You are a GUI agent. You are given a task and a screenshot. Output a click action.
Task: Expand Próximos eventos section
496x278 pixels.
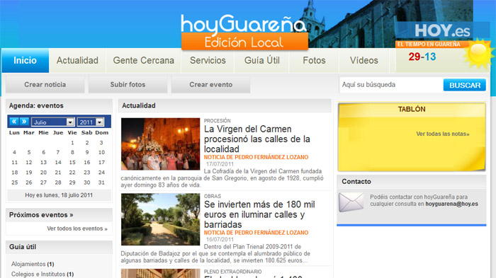(41, 215)
